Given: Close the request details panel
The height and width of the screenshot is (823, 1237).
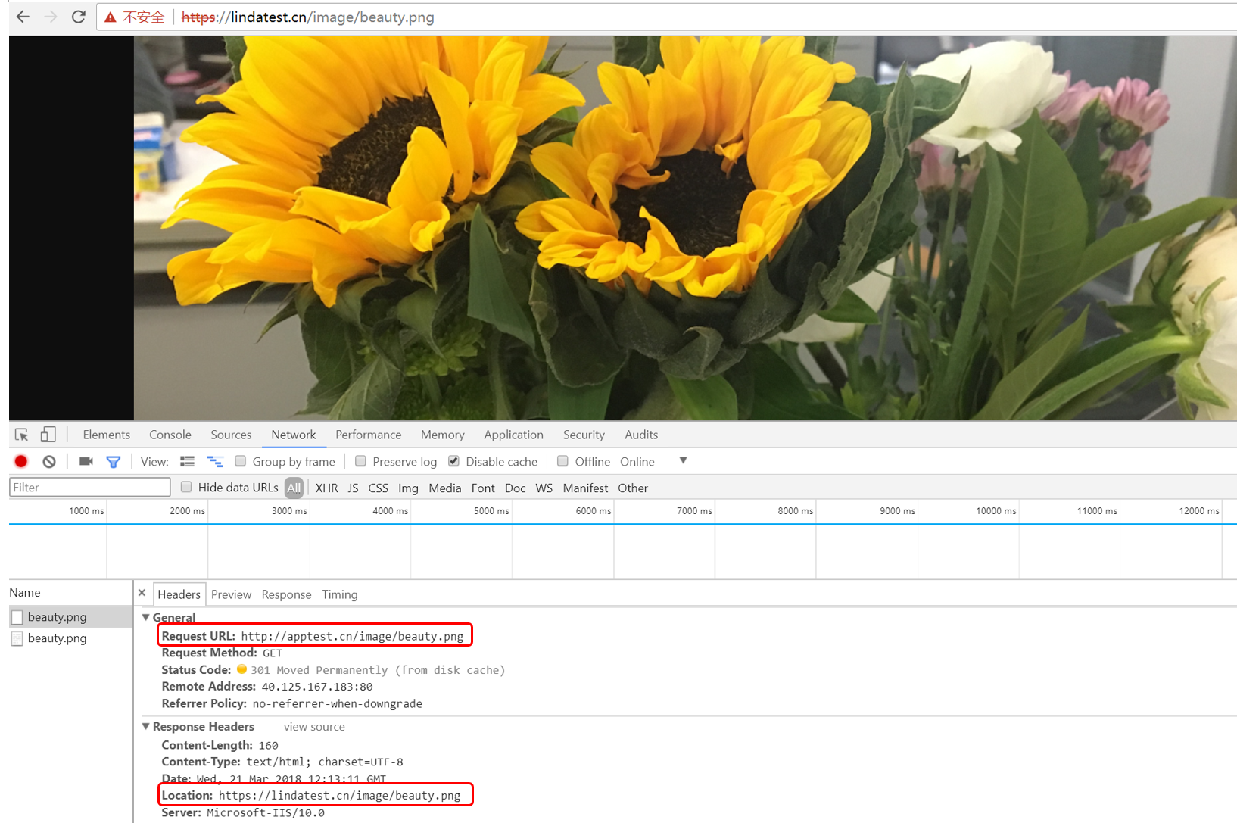Looking at the screenshot, I should 142,593.
